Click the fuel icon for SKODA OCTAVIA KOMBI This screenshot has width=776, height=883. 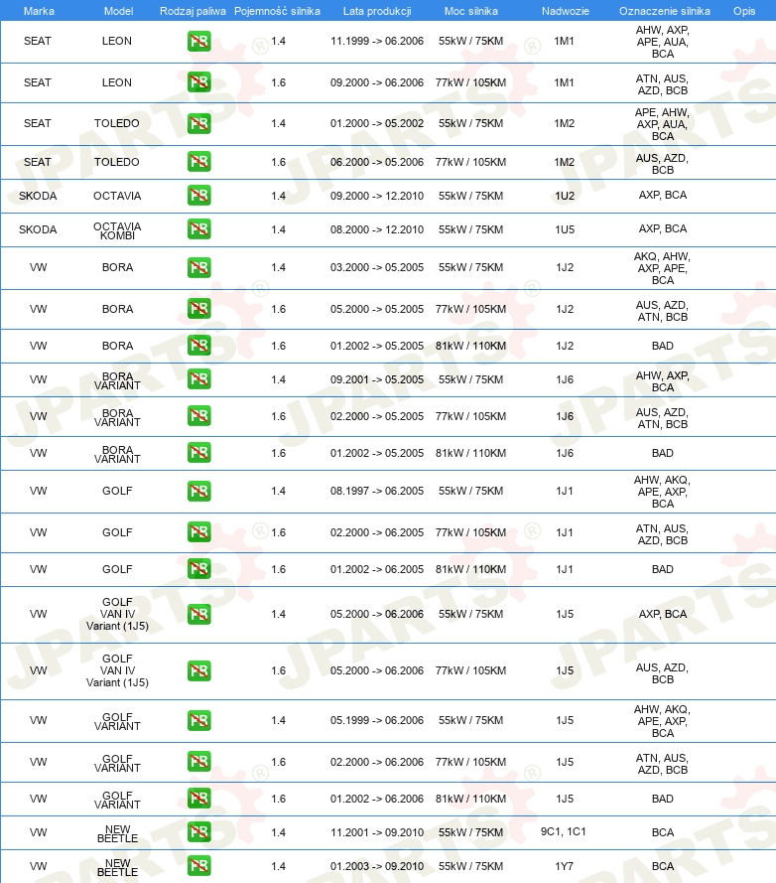click(x=199, y=229)
